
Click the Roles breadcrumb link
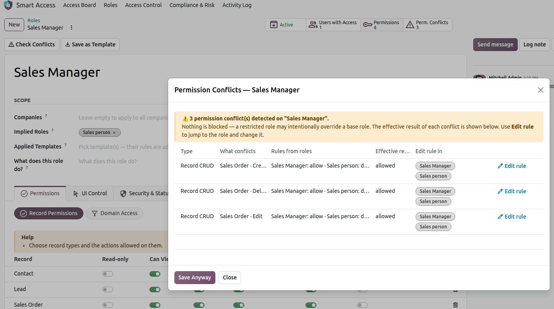(34, 20)
